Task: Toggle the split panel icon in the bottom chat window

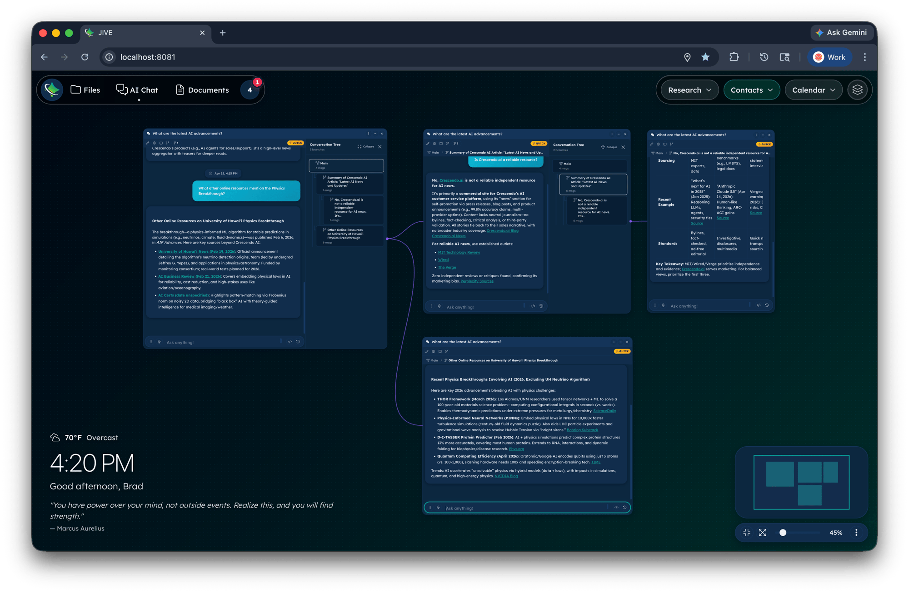Action: [x=440, y=351]
